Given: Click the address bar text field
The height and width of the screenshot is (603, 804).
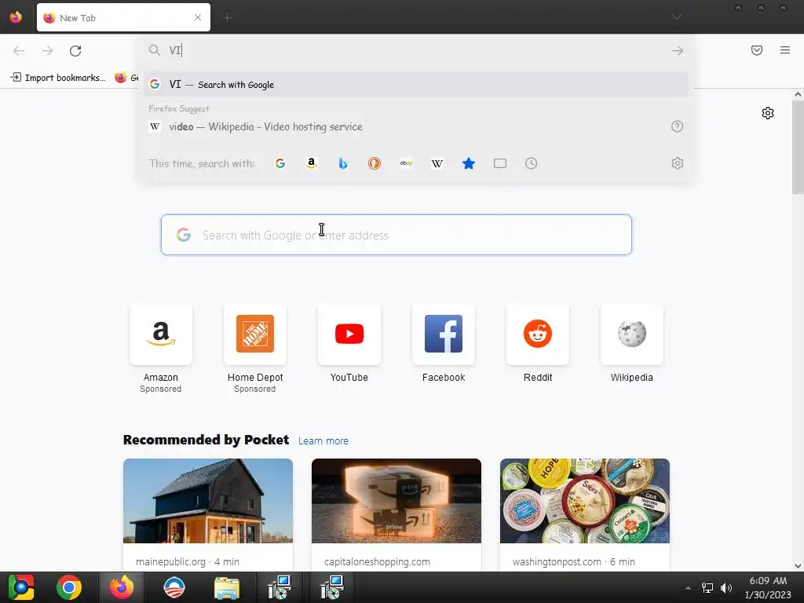Looking at the screenshot, I should click(418, 50).
